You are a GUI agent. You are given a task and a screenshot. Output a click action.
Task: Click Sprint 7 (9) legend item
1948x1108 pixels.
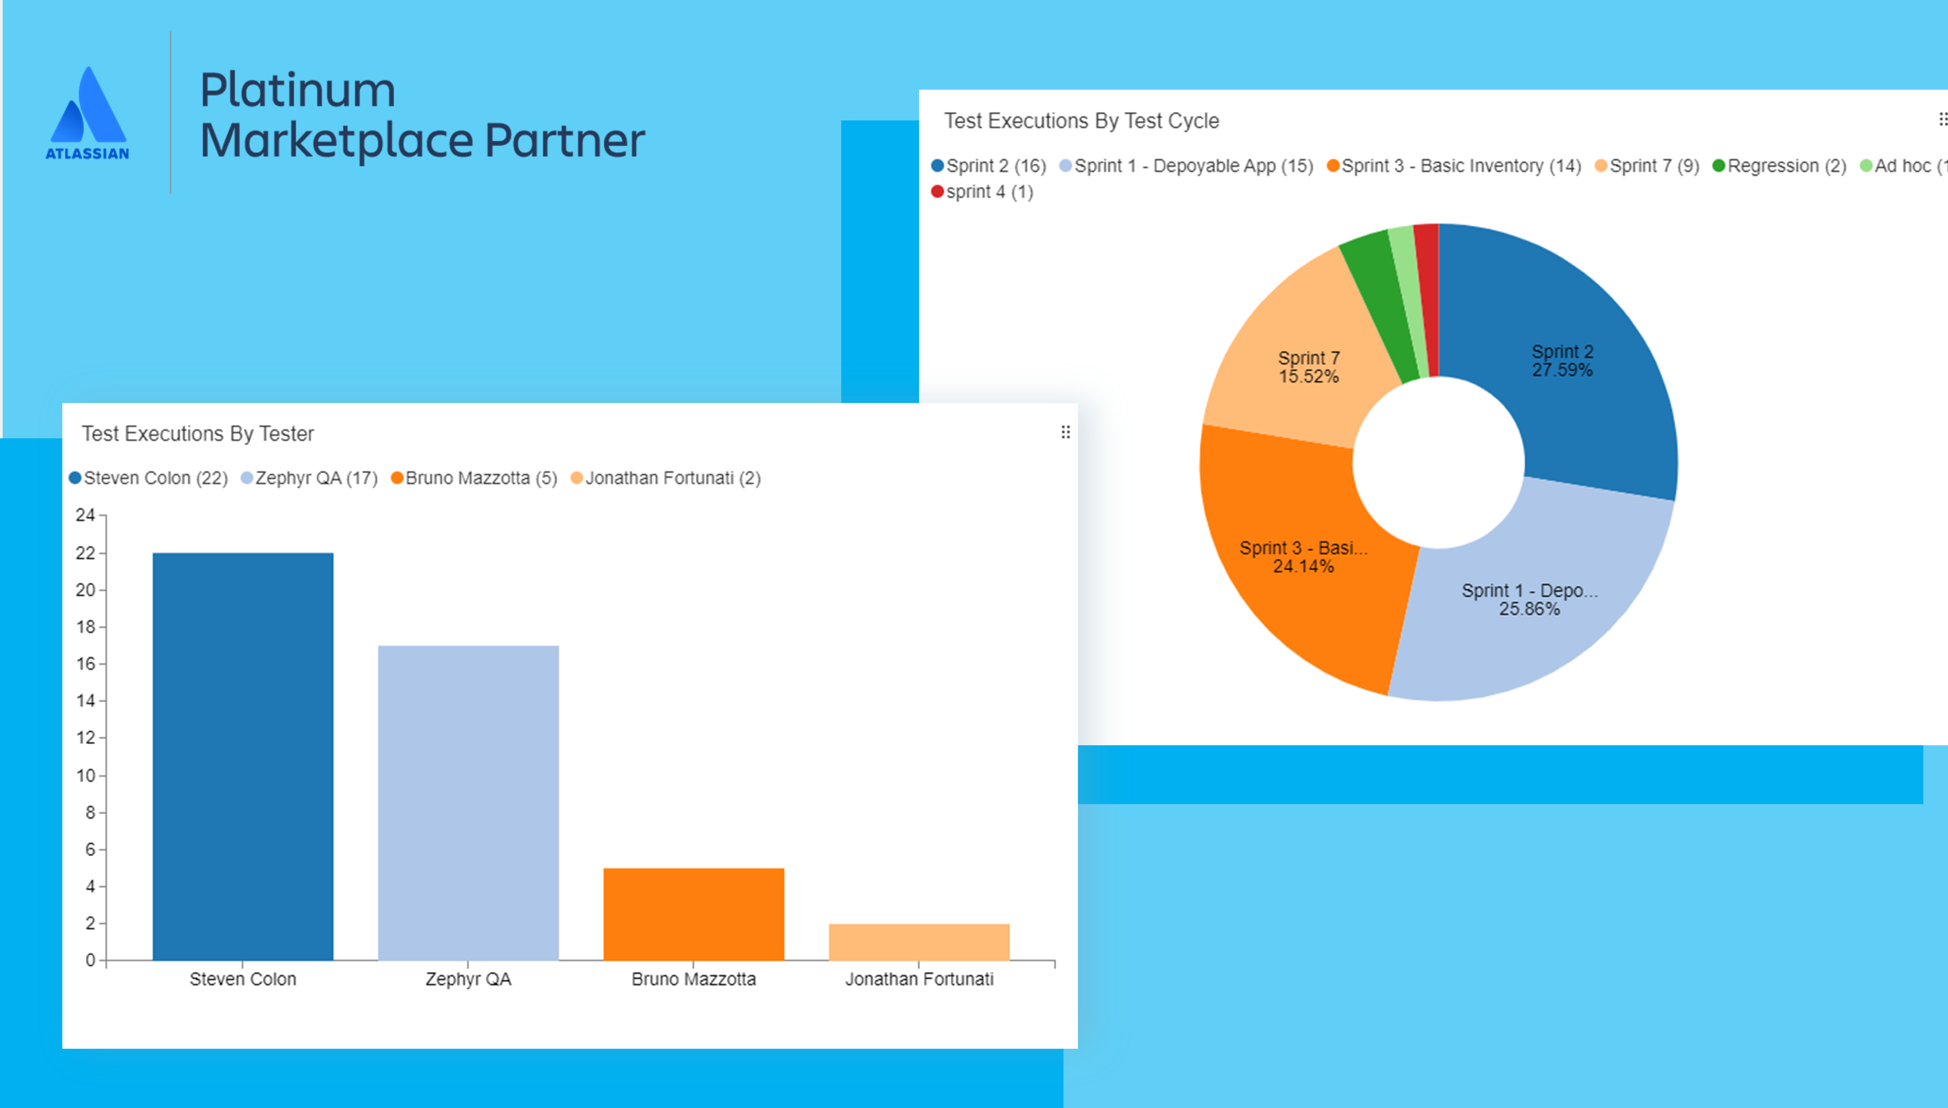pyautogui.click(x=1647, y=166)
